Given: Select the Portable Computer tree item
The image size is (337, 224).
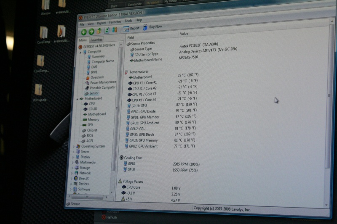Looking at the screenshot, I should (100, 88).
